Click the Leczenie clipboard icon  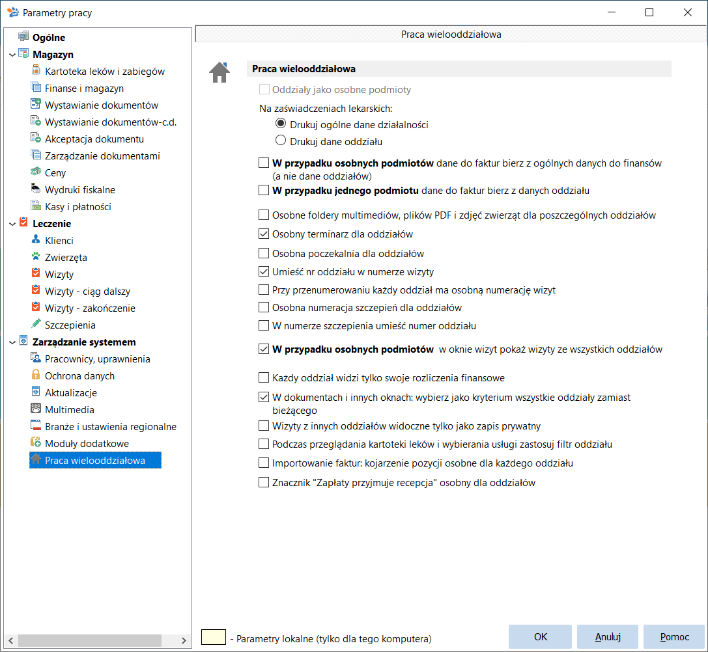[x=23, y=223]
